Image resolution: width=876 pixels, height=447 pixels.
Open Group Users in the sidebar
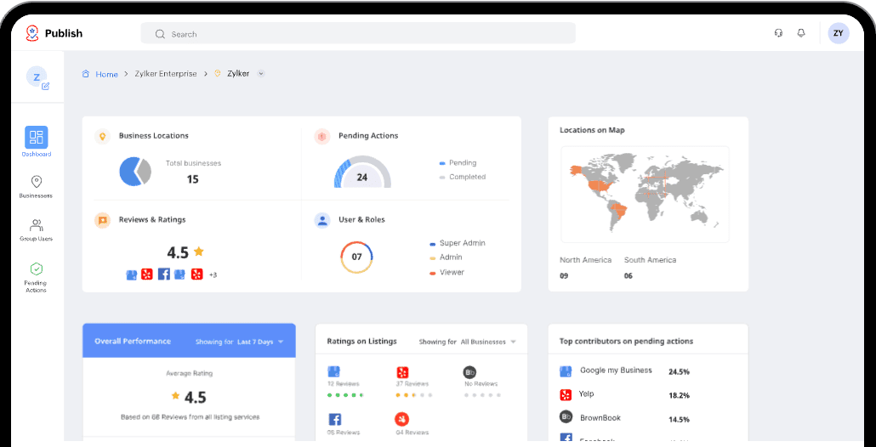coord(37,229)
